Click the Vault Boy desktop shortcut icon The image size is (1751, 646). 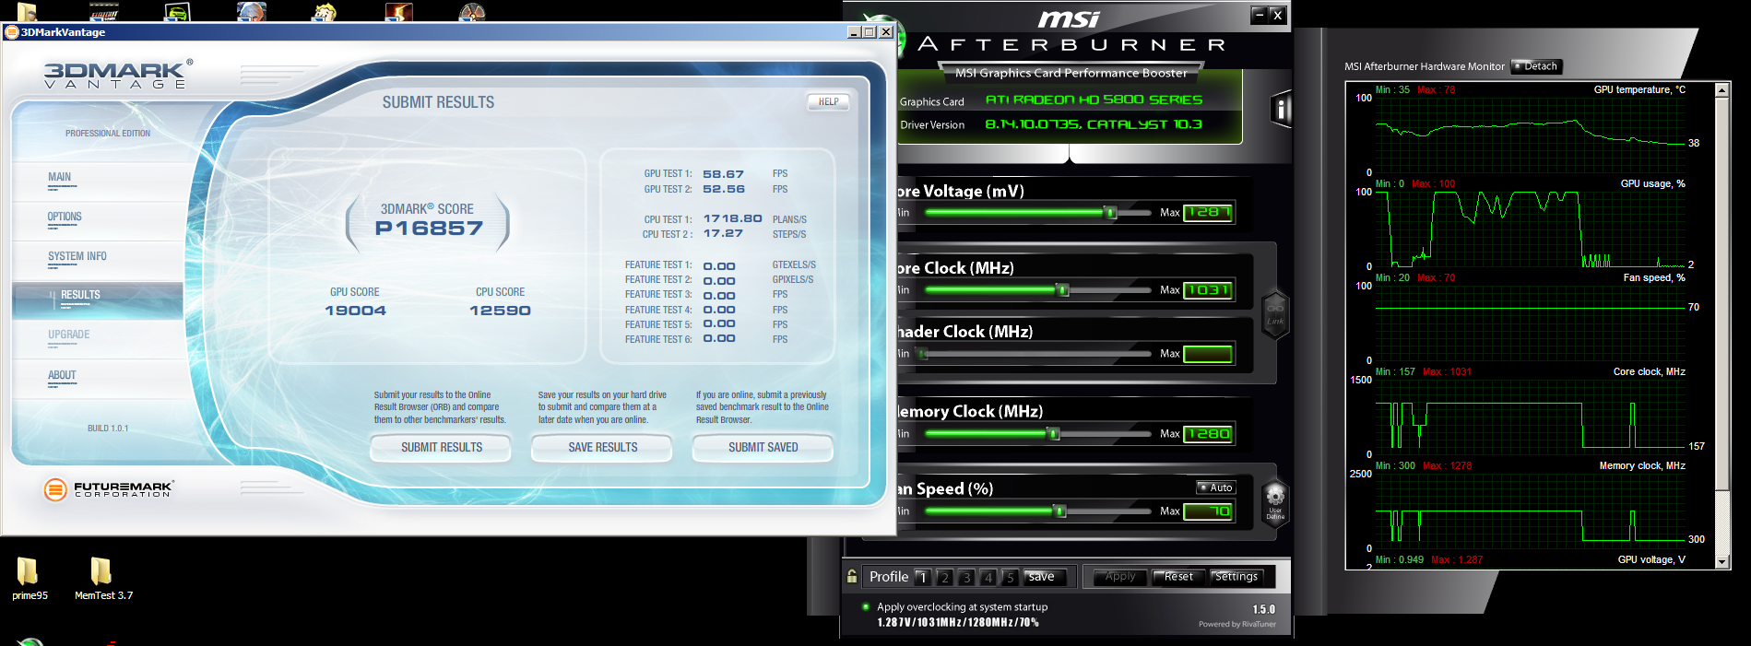click(x=325, y=11)
